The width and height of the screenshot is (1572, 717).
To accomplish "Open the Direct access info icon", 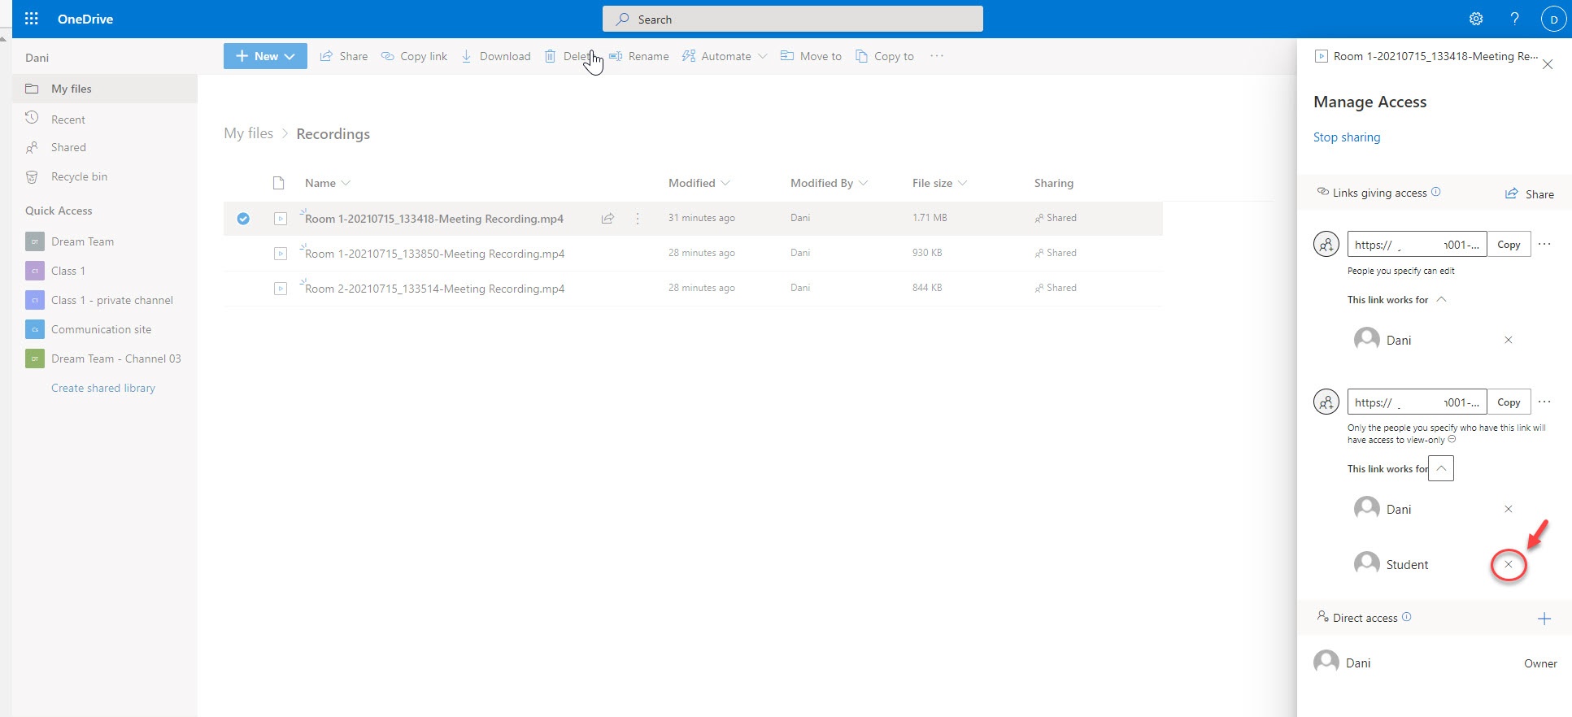I will pyautogui.click(x=1406, y=617).
